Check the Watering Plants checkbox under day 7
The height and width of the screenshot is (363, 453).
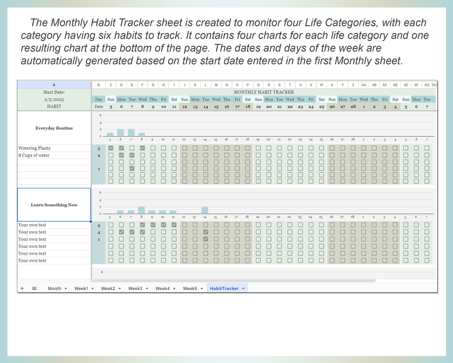[x=132, y=148]
